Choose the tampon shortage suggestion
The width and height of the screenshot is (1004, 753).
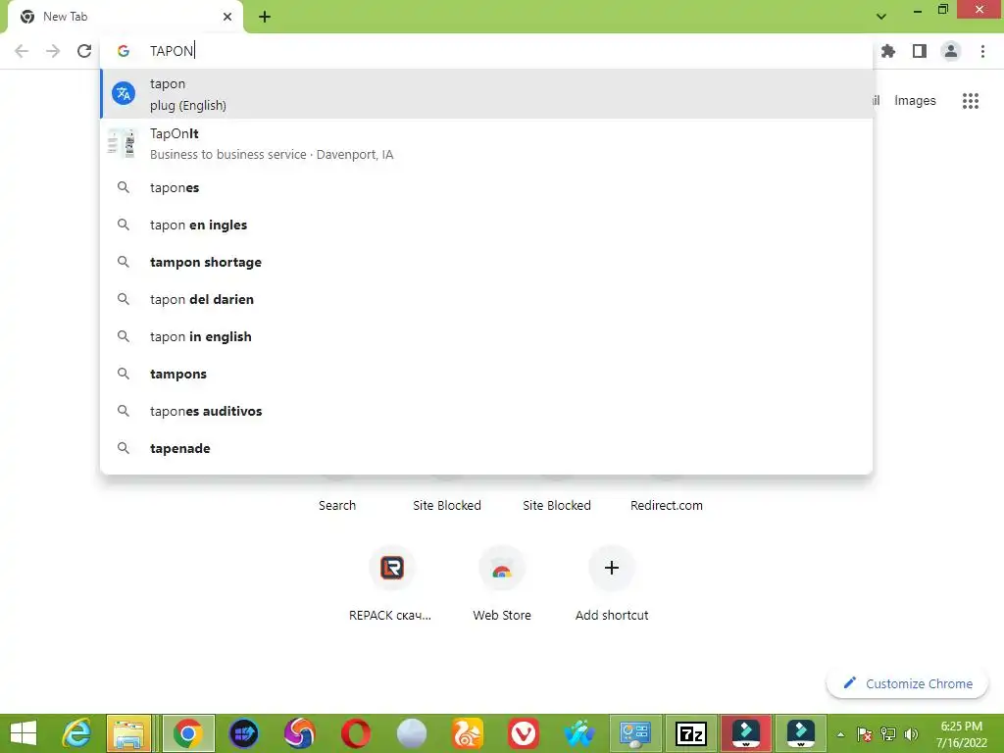click(486, 262)
